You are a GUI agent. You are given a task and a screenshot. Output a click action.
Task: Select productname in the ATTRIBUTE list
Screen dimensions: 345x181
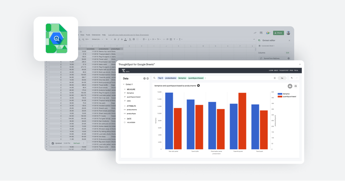[x=132, y=110]
